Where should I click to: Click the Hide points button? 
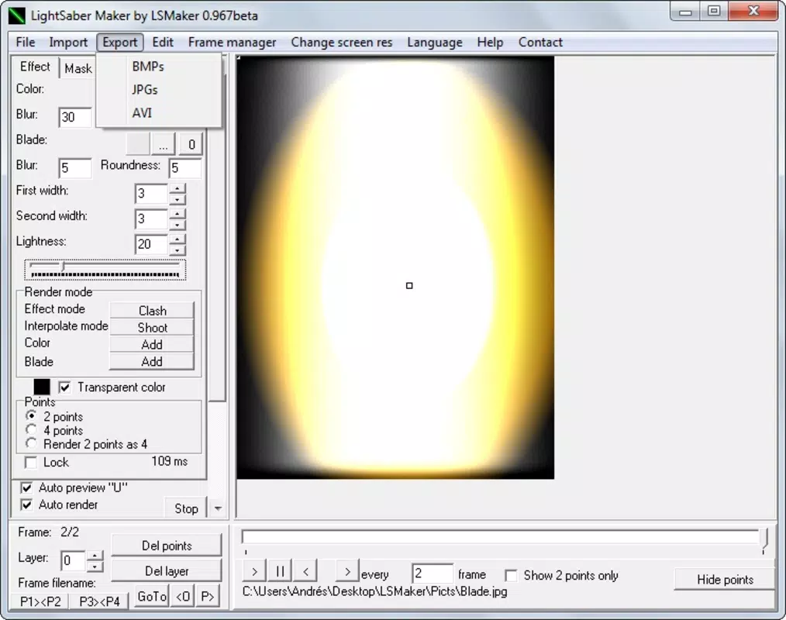(x=725, y=580)
